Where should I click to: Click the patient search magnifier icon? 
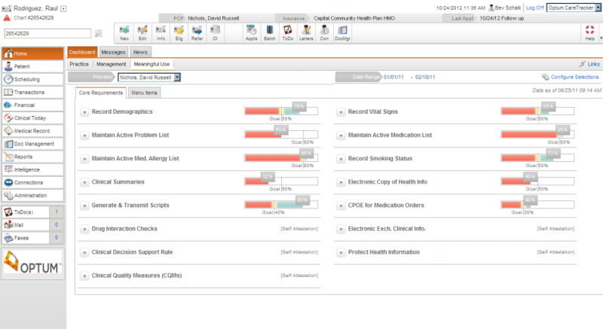99,33
